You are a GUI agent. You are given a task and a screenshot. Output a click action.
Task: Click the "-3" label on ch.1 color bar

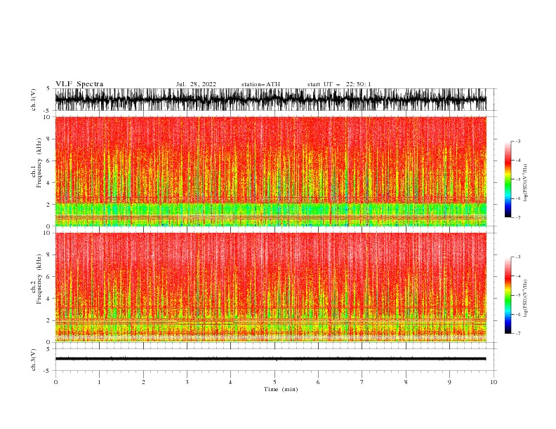pyautogui.click(x=517, y=141)
